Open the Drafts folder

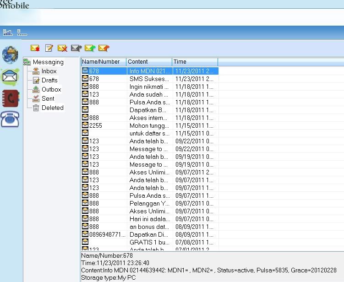coord(49,81)
